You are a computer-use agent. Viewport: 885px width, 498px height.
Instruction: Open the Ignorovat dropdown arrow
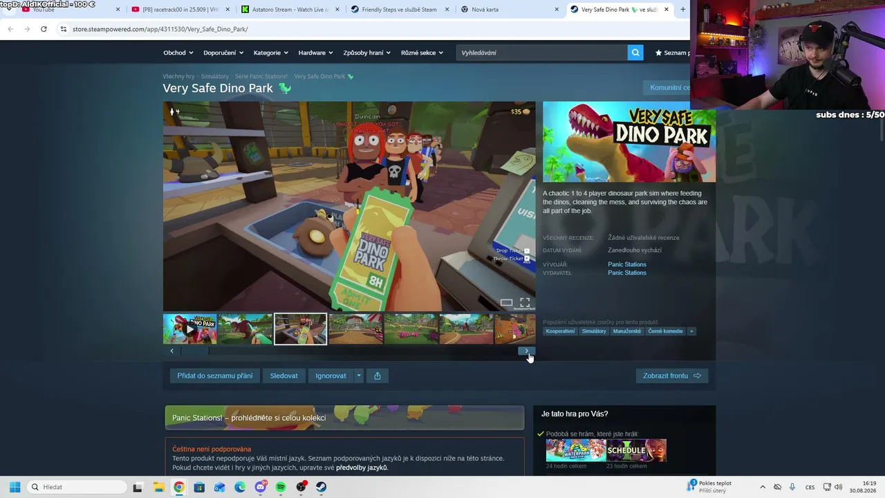click(x=358, y=376)
